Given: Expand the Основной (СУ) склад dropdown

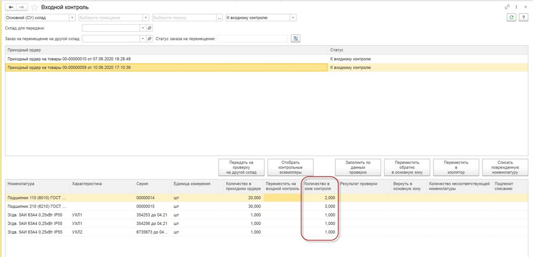Looking at the screenshot, I should click(x=72, y=18).
